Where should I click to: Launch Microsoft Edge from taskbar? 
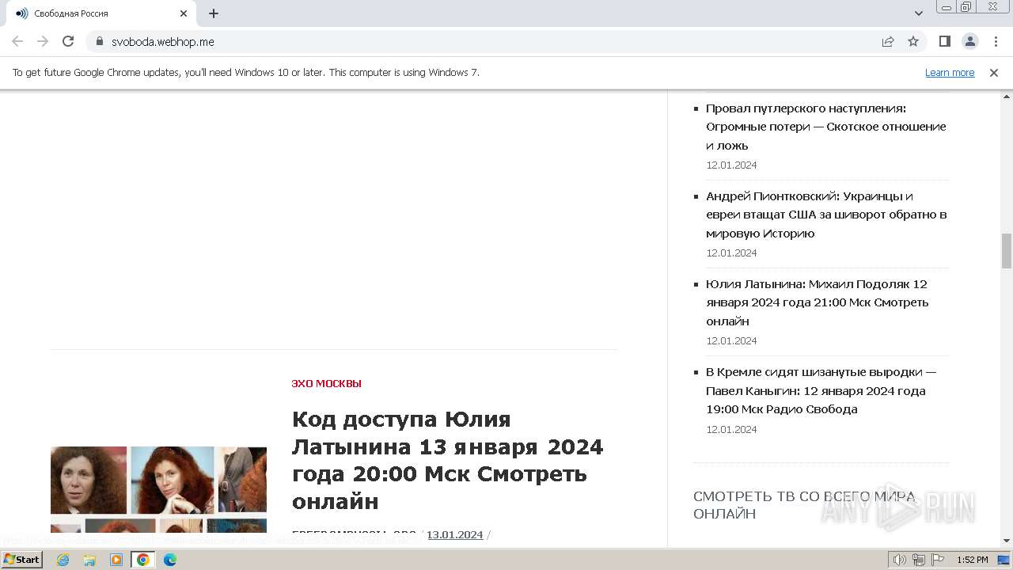[170, 560]
